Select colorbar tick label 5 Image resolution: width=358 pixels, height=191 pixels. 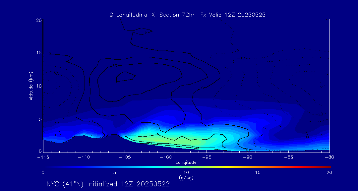(115, 173)
